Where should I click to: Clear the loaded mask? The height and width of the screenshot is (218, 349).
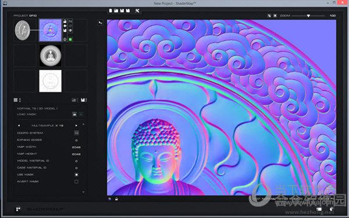[81, 114]
